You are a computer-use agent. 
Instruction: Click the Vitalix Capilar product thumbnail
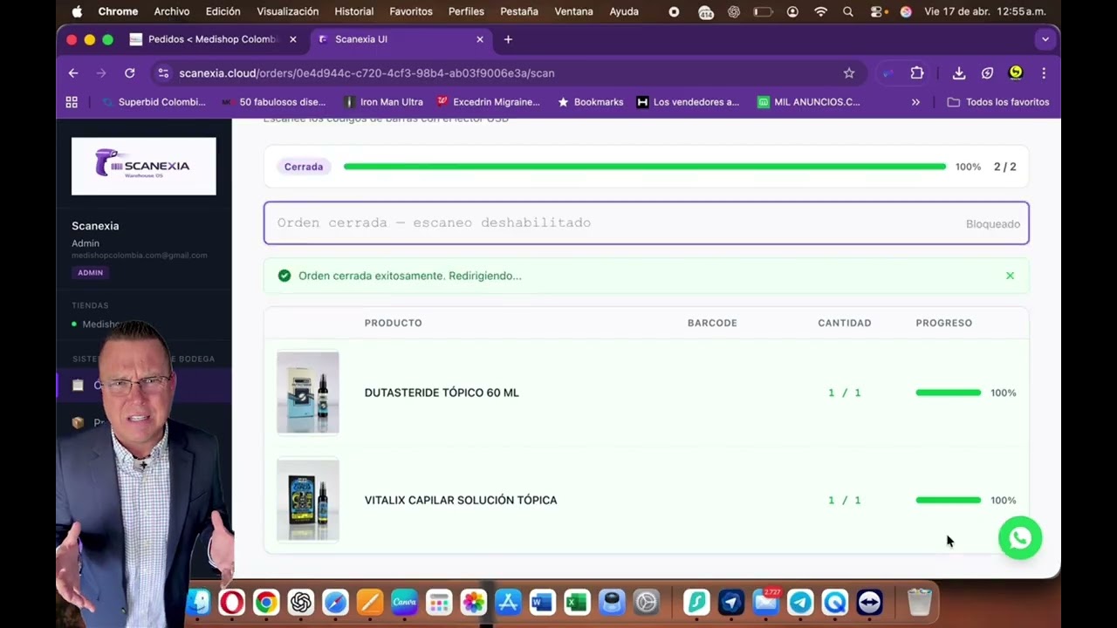pos(308,501)
